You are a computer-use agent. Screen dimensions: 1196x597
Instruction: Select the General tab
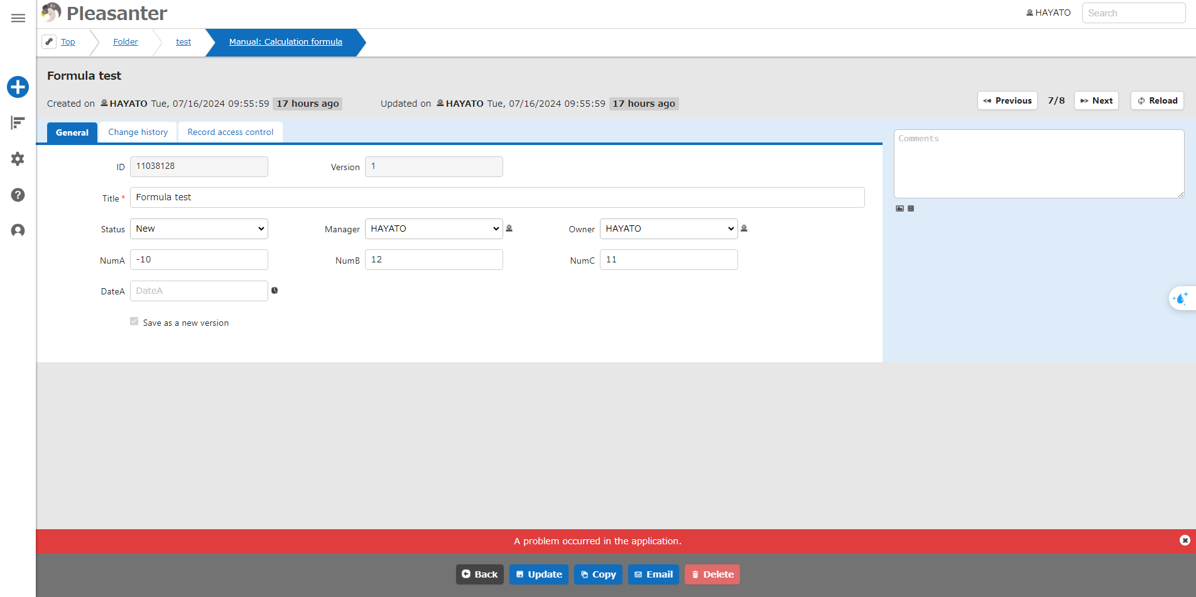point(72,132)
